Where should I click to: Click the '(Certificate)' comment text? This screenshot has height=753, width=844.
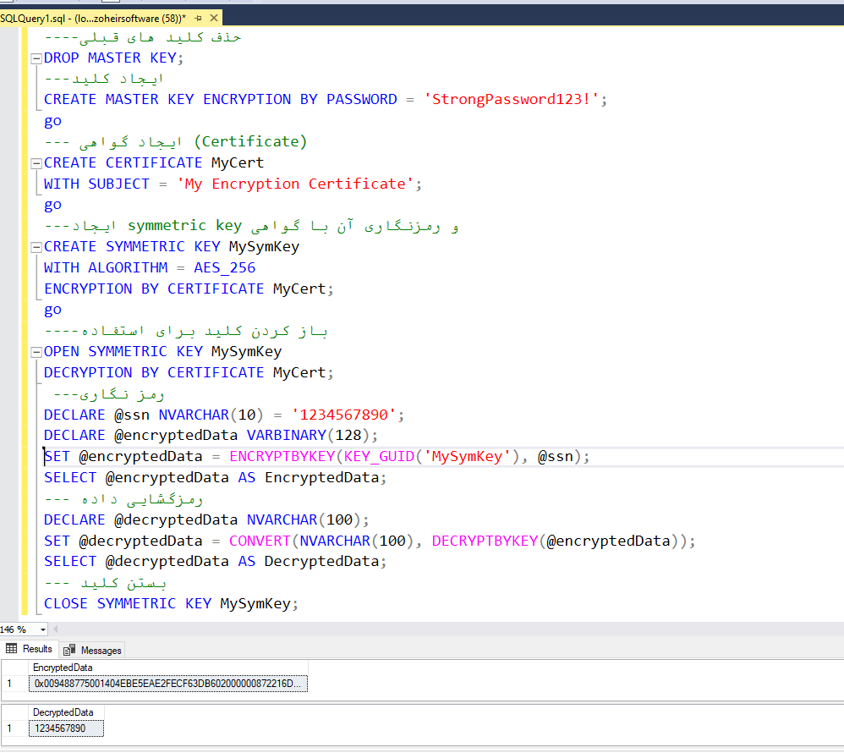tap(250, 142)
